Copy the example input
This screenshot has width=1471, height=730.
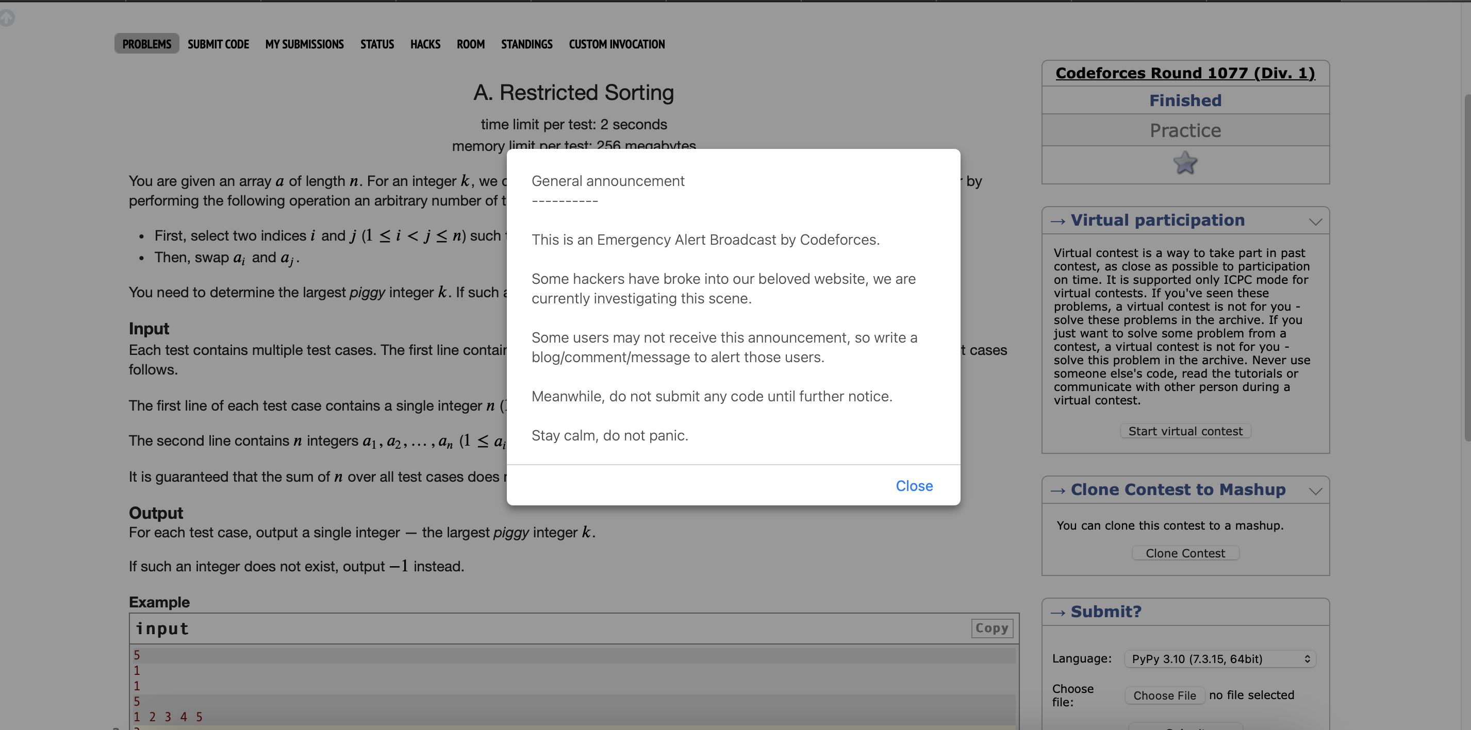coord(992,628)
